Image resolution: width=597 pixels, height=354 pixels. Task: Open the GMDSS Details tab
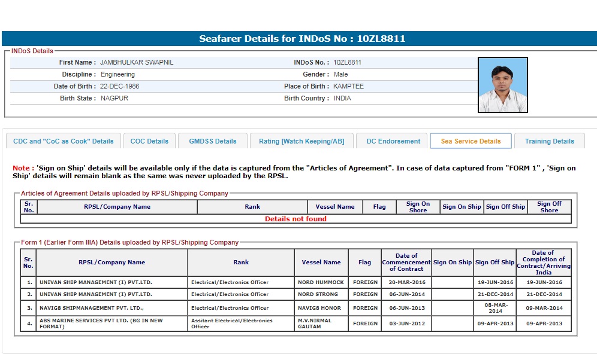(213, 141)
